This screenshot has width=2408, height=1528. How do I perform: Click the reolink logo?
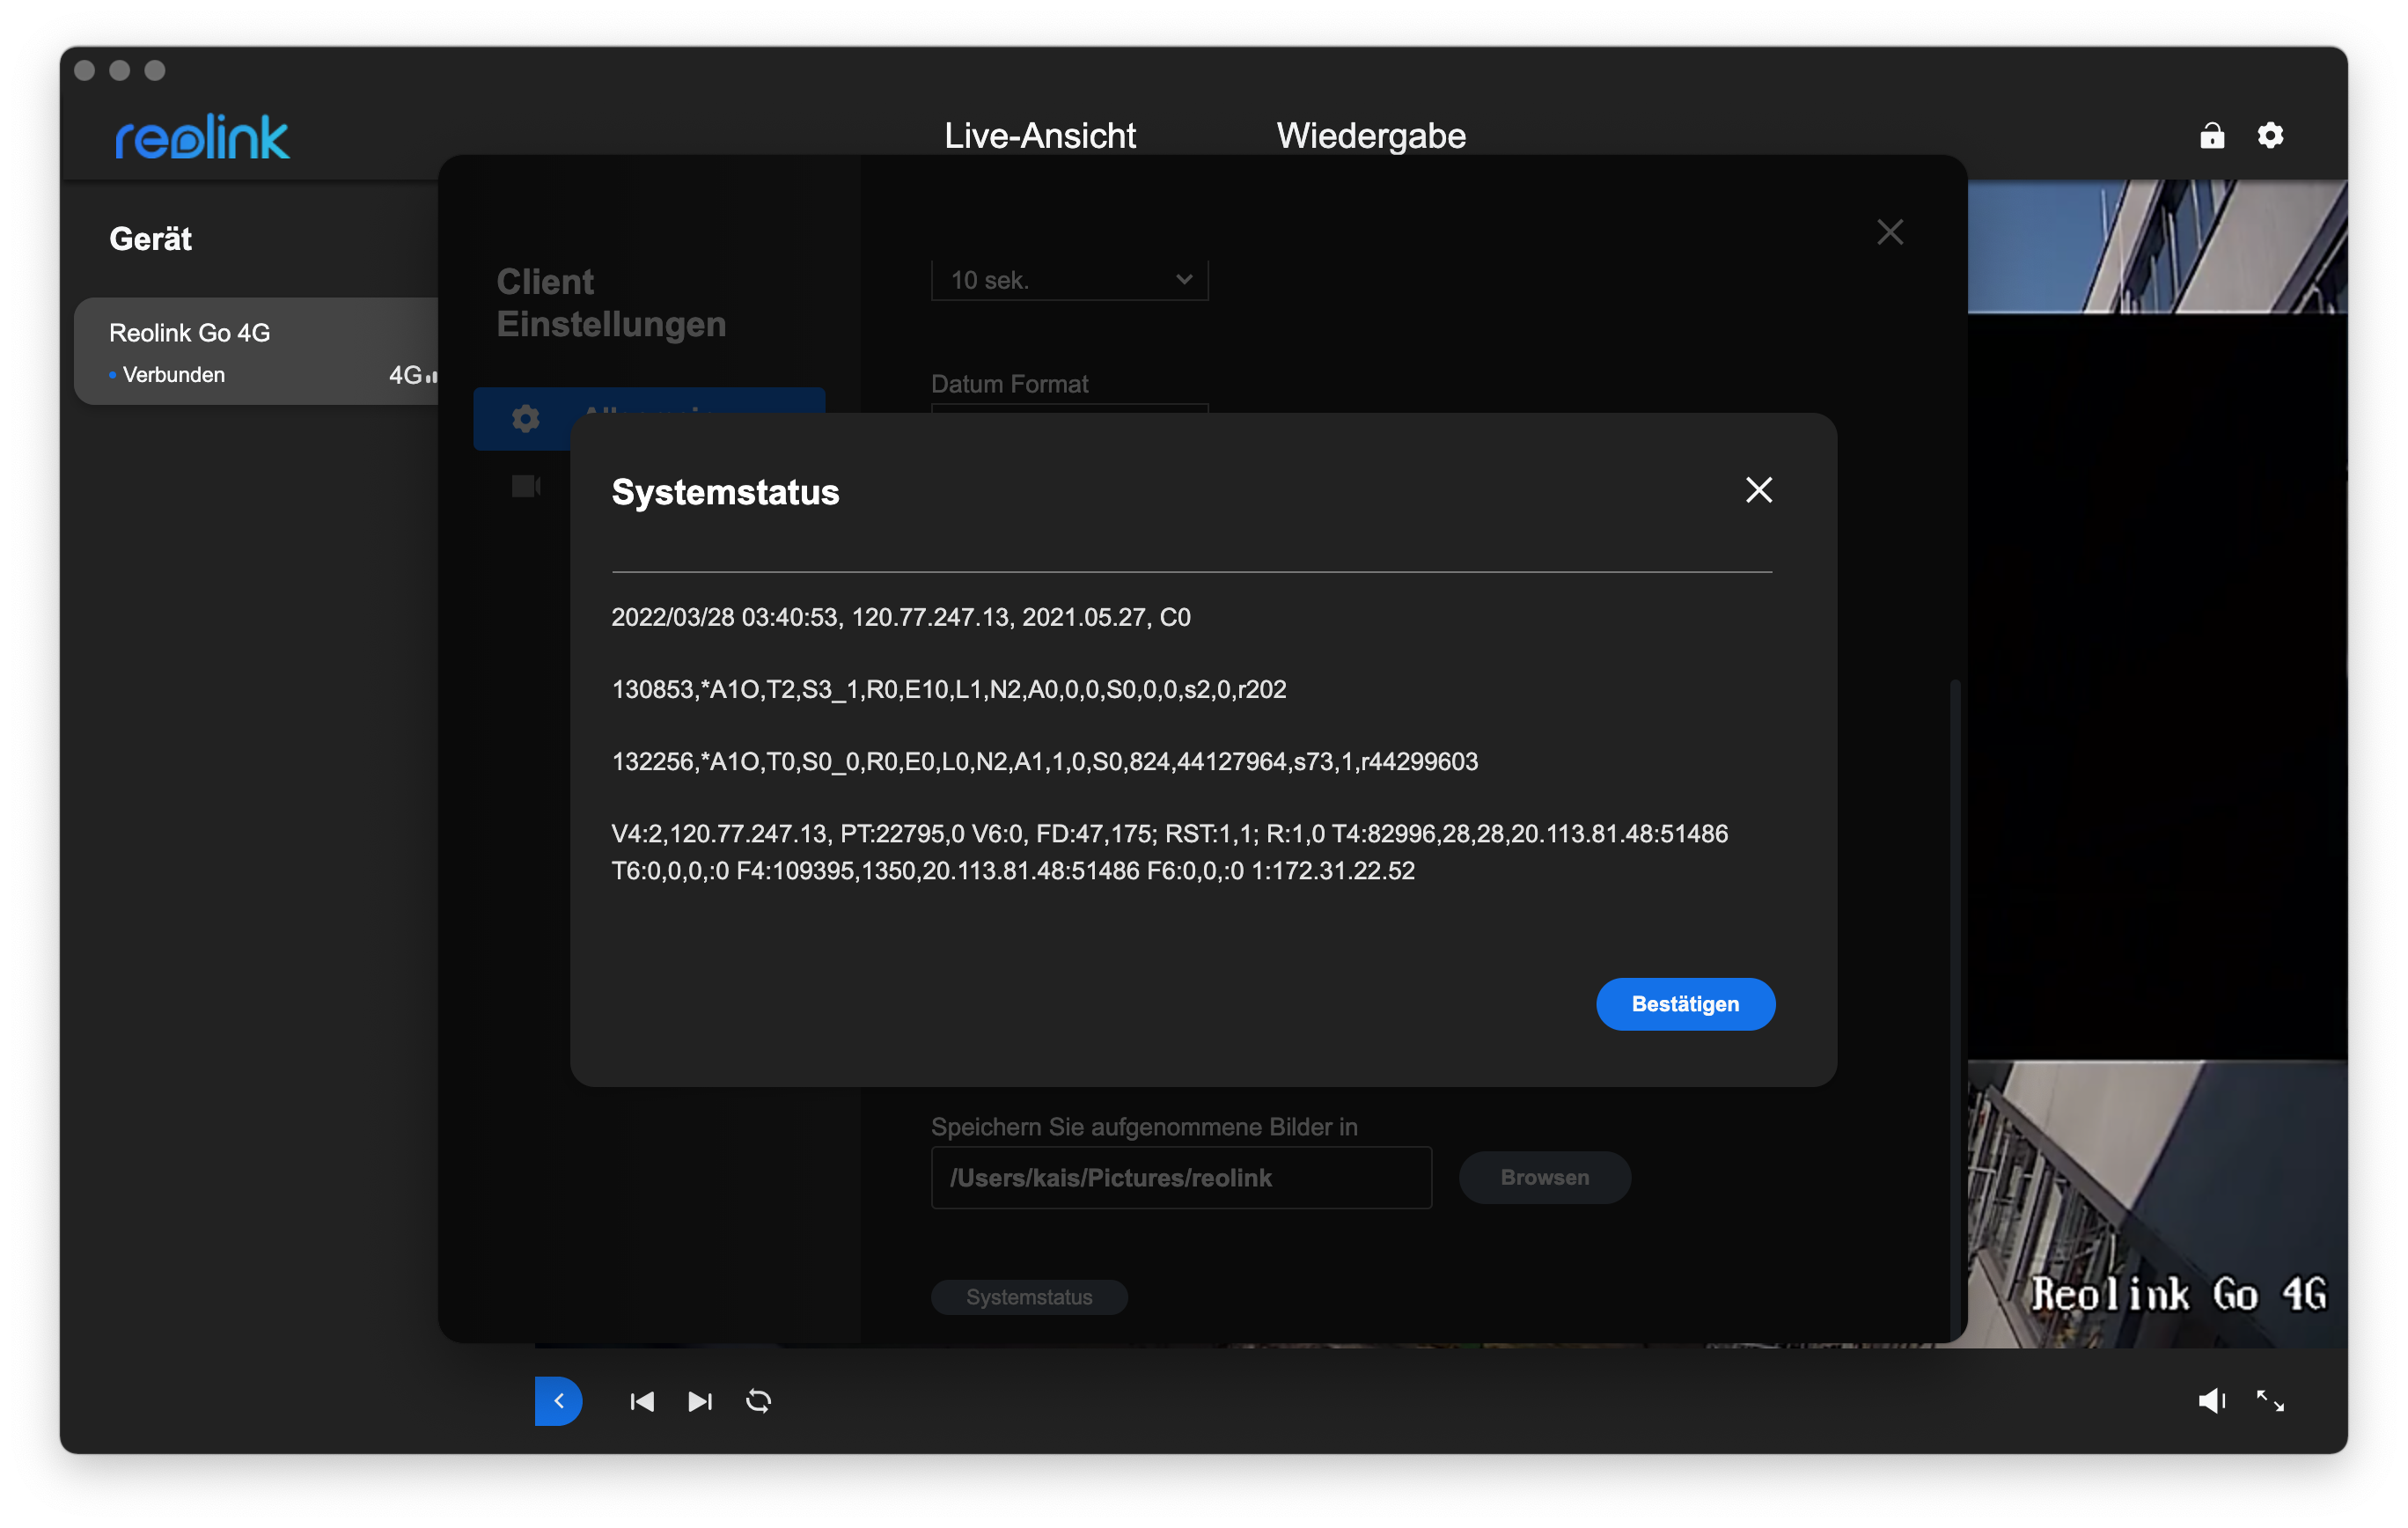point(202,137)
